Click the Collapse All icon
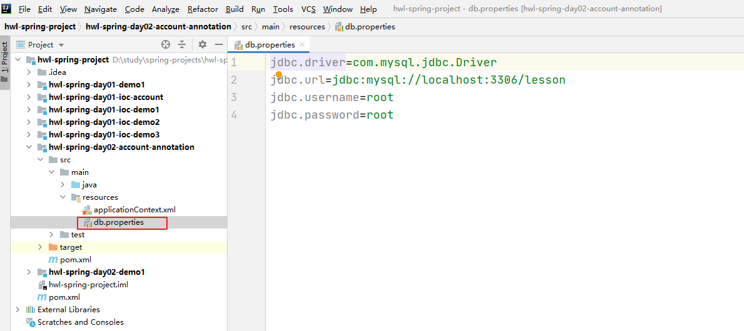 (182, 44)
